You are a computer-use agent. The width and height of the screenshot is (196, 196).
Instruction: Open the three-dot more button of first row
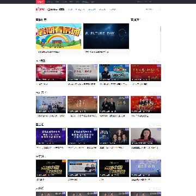[159, 62]
